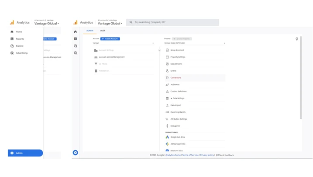Screen dimensions: 313x177
Task: Click the Data Streams icon
Action: click(x=167, y=64)
